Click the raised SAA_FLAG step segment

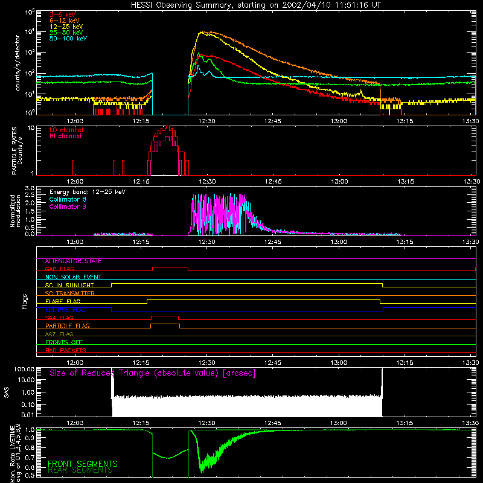pos(165,316)
